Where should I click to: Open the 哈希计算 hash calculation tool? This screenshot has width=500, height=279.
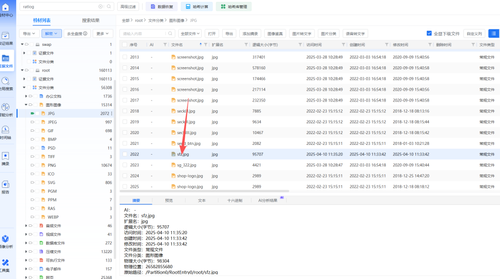click(196, 7)
